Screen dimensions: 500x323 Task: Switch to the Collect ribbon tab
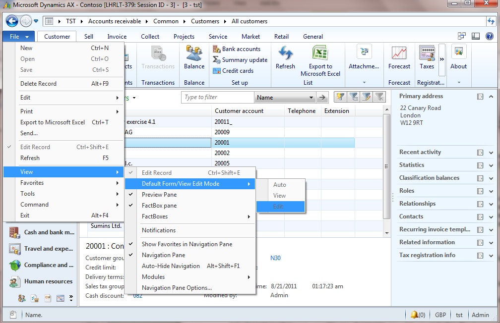pos(150,36)
